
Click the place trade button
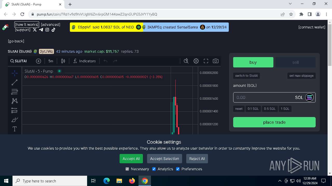274,122
